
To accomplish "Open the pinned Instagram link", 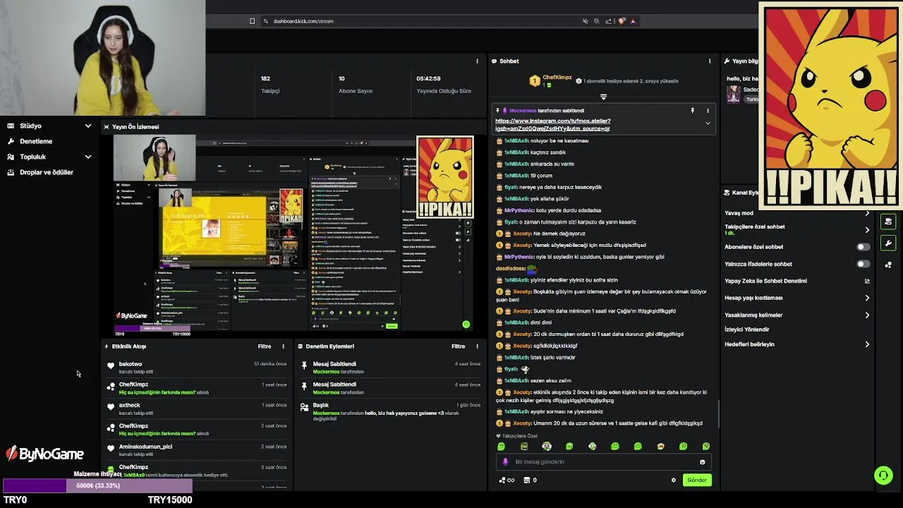I will (553, 125).
